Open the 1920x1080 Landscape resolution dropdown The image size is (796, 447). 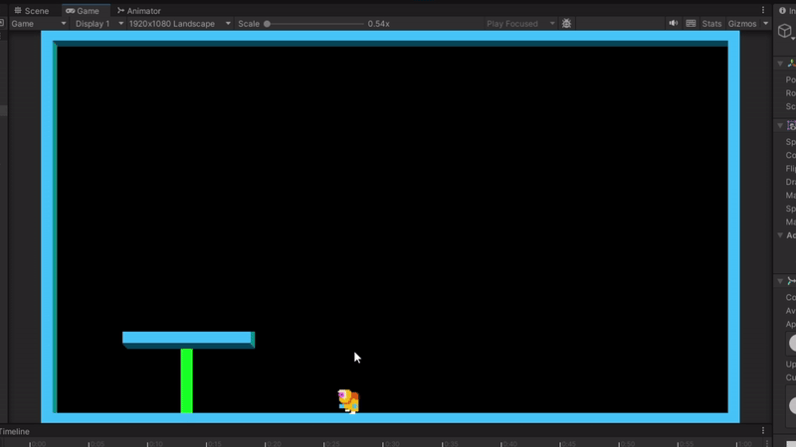click(x=179, y=24)
